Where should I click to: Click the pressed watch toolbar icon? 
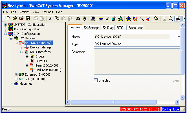coord(178,19)
